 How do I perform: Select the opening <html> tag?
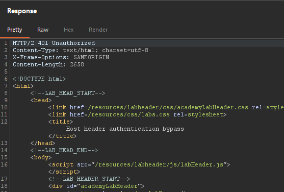[x=23, y=86]
